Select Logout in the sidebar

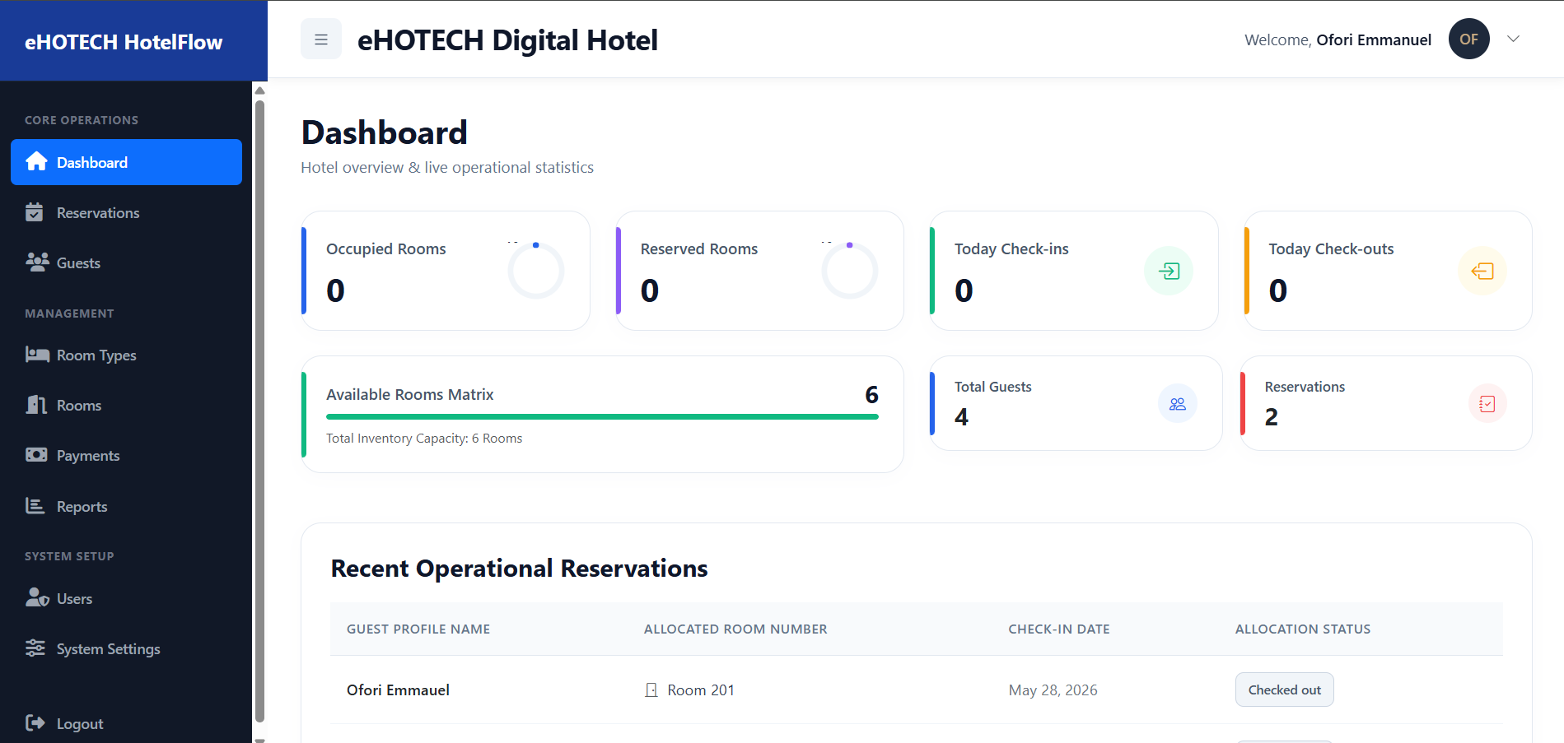[x=126, y=723]
